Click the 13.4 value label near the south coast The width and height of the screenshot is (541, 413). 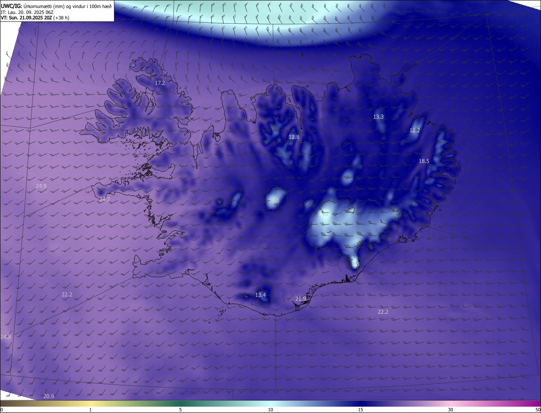click(x=260, y=295)
